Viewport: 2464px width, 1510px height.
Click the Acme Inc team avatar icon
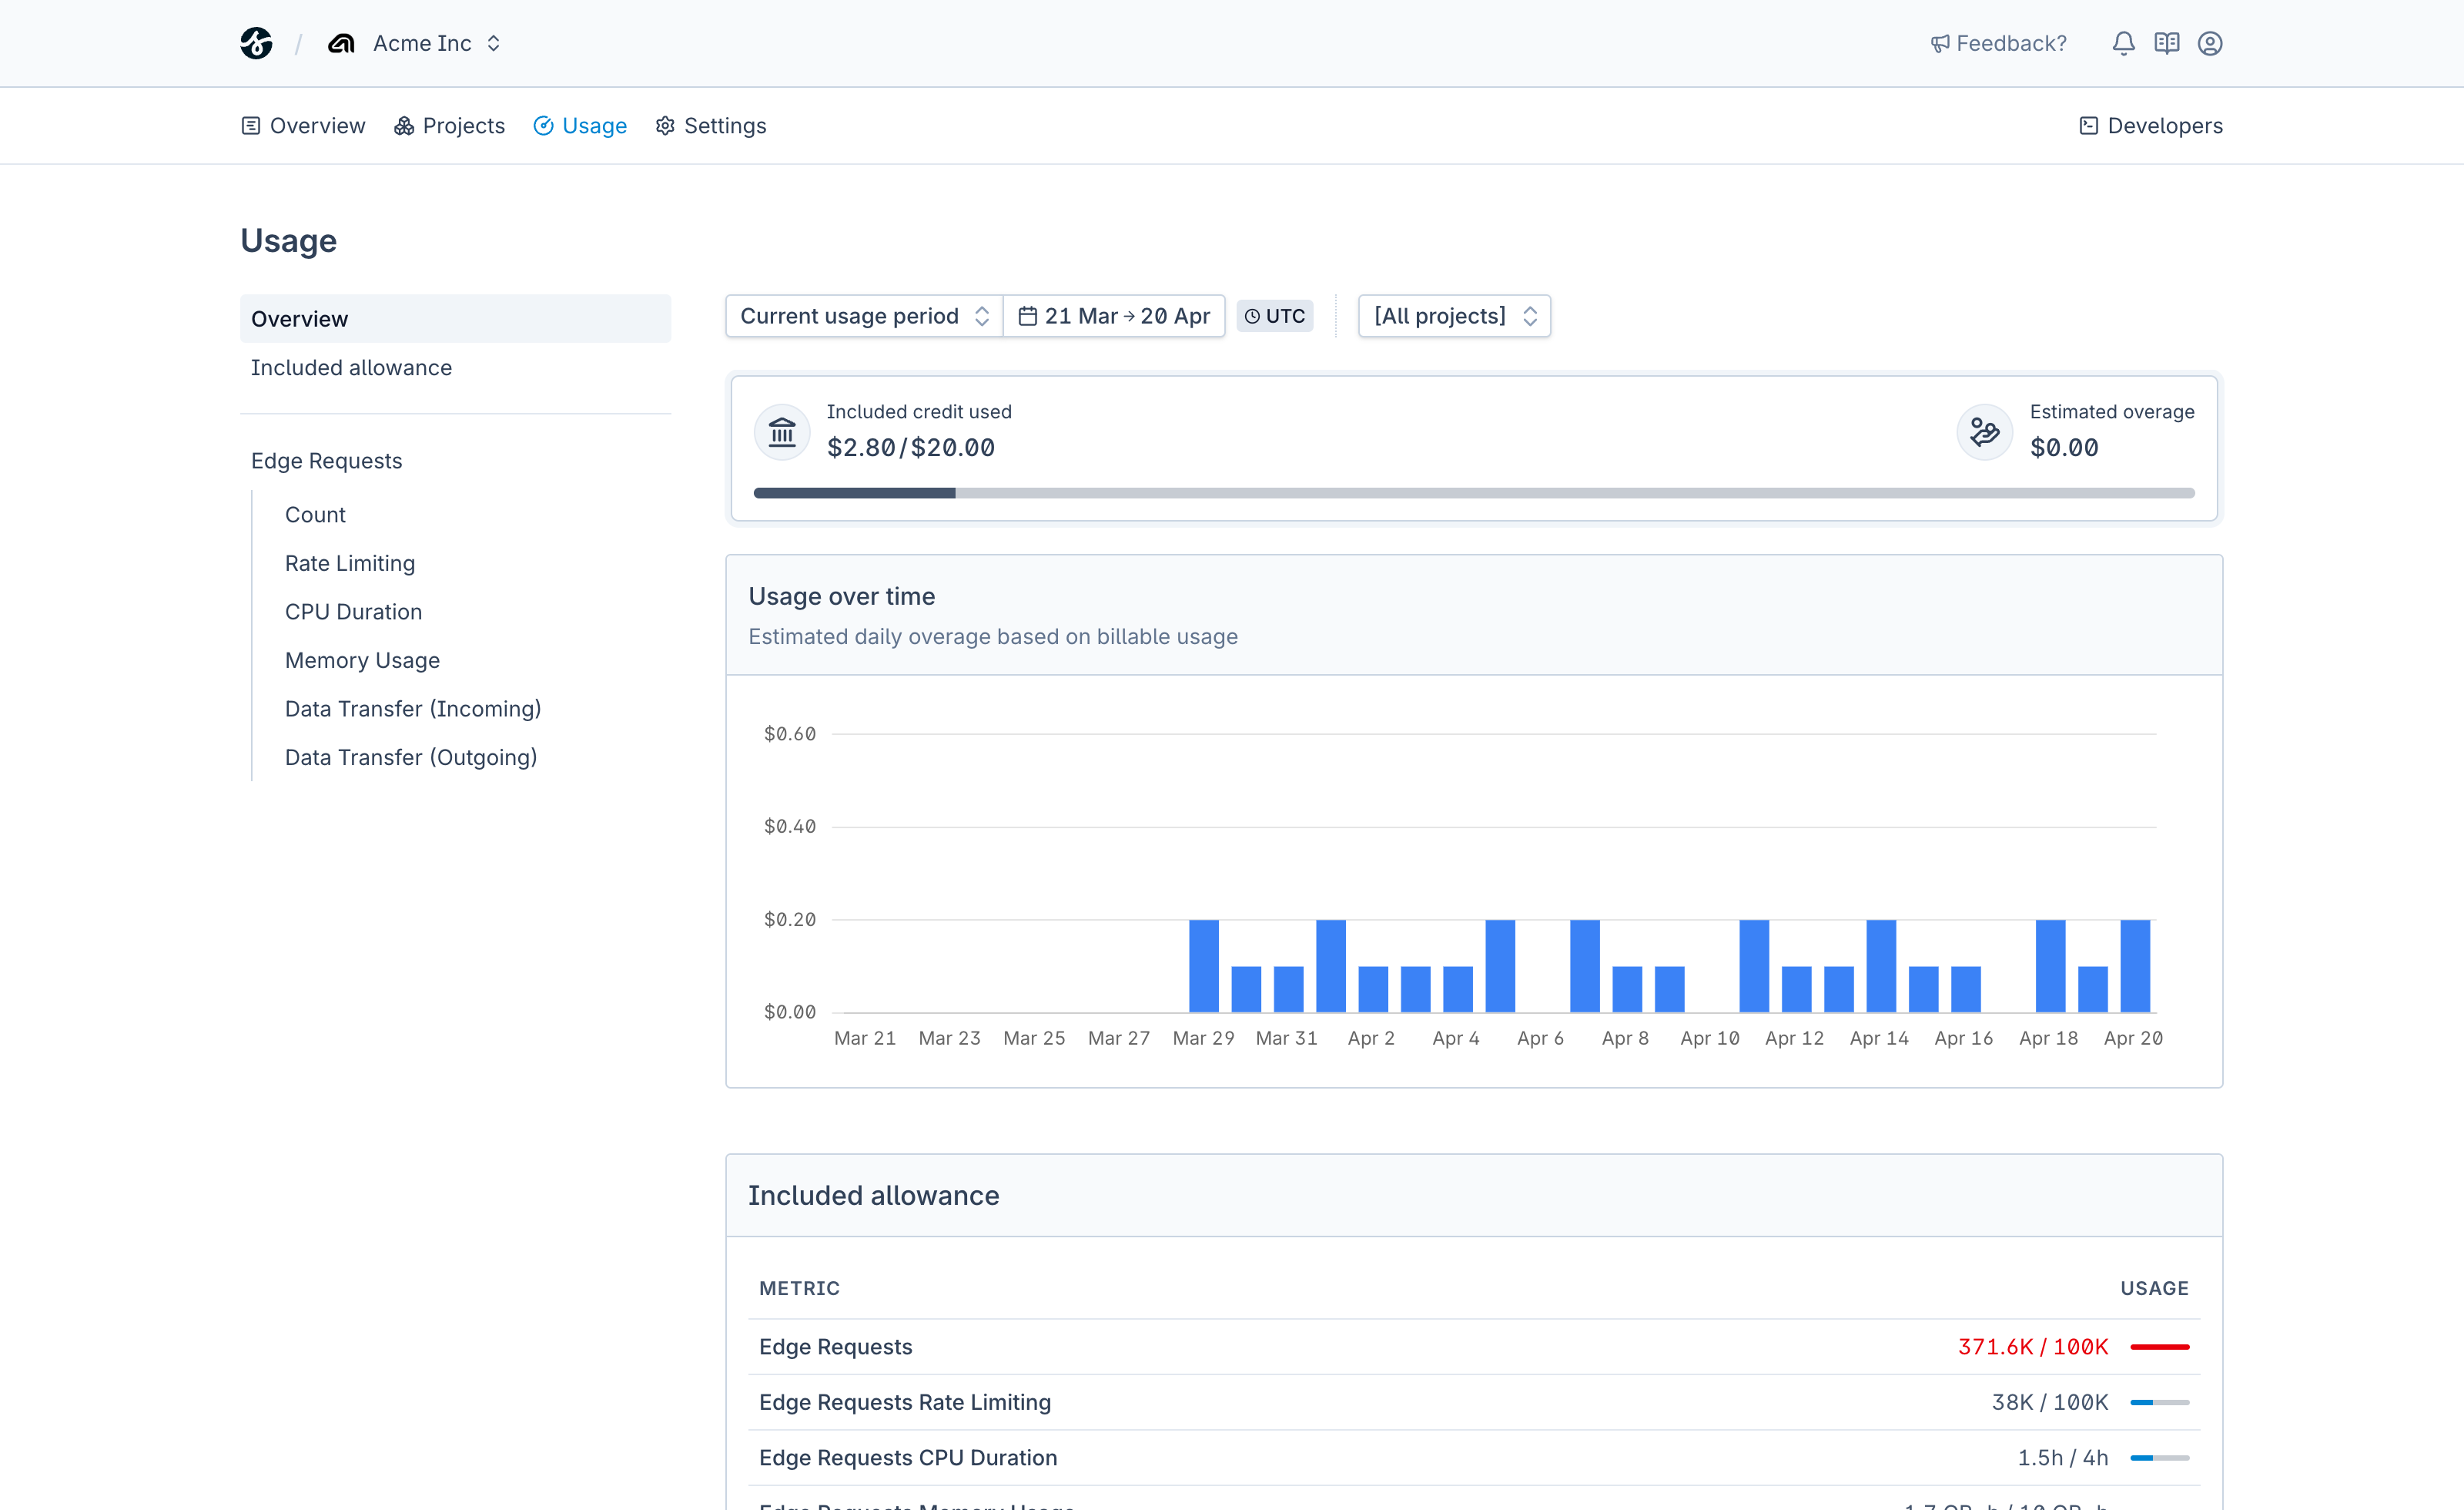pos(341,43)
